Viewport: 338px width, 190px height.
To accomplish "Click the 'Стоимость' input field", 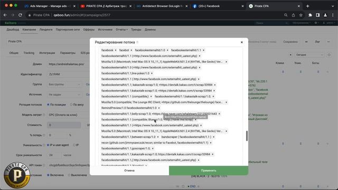I will [64, 125].
